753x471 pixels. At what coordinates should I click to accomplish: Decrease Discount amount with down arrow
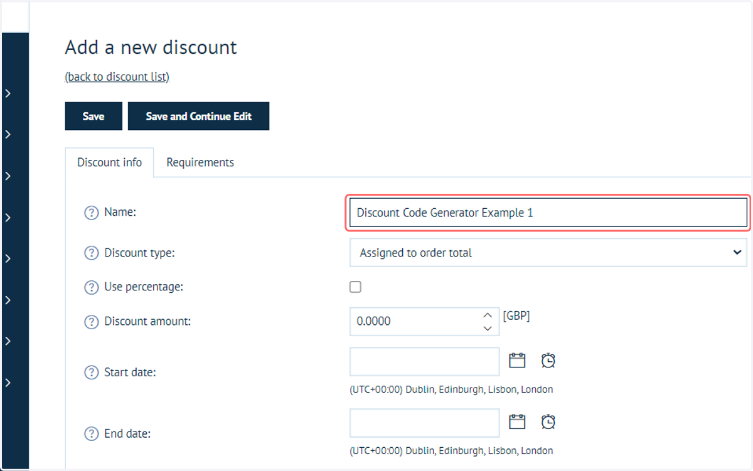pyautogui.click(x=488, y=329)
